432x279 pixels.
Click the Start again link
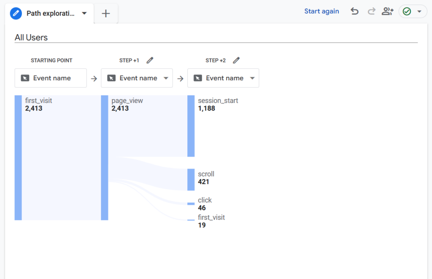(x=321, y=11)
